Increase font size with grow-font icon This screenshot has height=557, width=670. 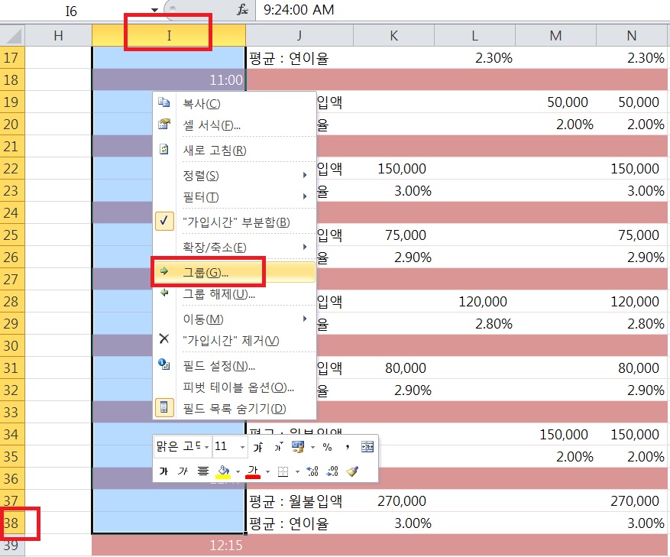pos(259,447)
